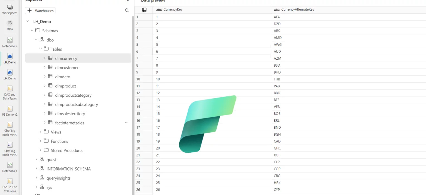Expand the queryinsights schema chevron
Screen dimensions: 426x195
click(x=36, y=178)
